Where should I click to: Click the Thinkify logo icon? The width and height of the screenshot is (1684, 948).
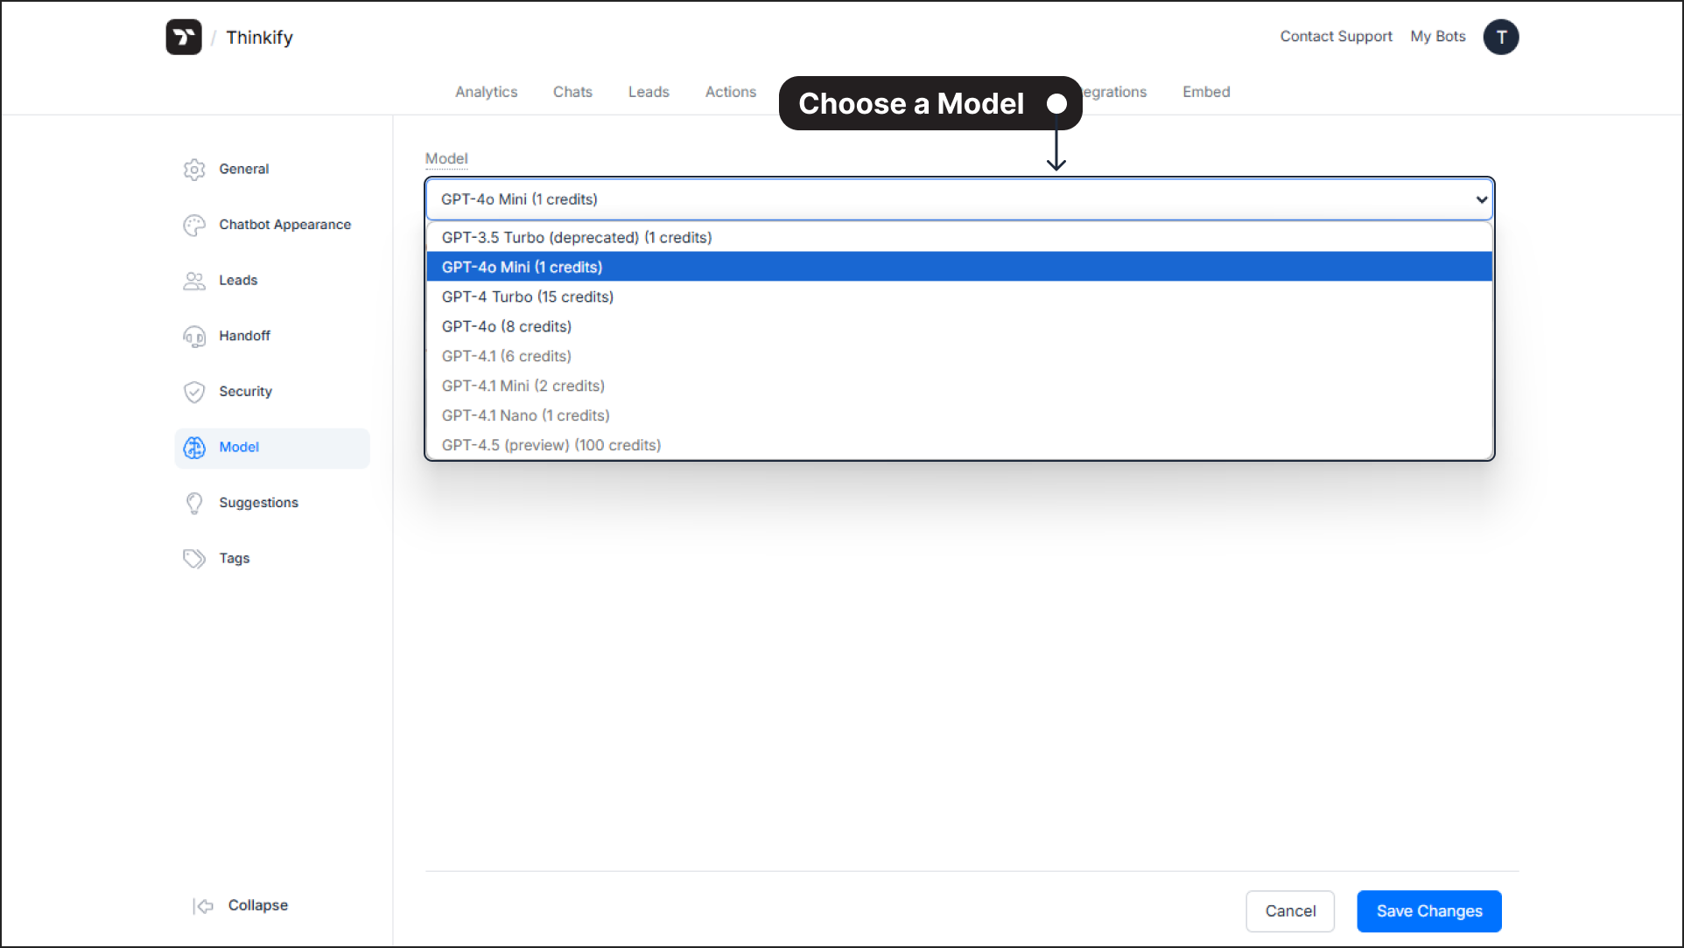coord(184,37)
